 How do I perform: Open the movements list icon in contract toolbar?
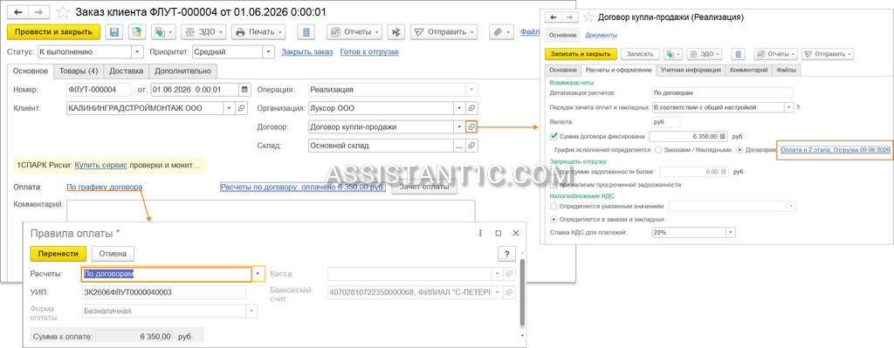(739, 53)
